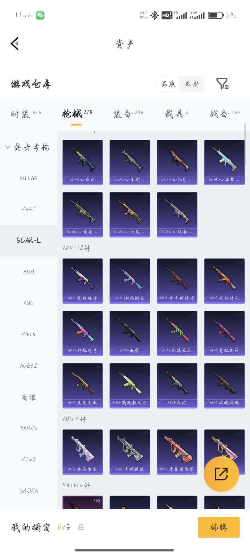Select AKM in the weapon sidebar

pos(28,272)
